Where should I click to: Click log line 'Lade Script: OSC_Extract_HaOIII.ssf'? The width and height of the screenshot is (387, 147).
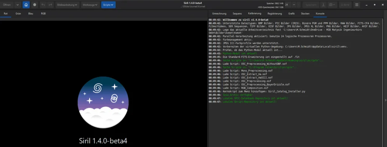point(247,77)
